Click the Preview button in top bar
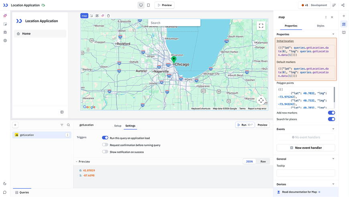 click(x=164, y=5)
